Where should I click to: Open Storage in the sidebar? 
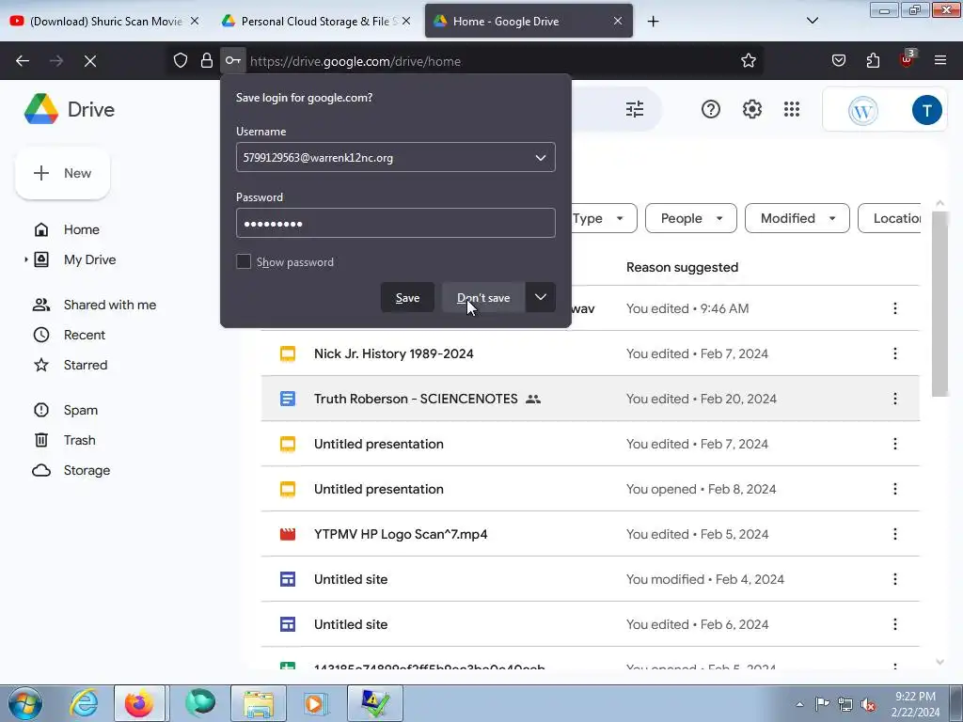tap(87, 470)
